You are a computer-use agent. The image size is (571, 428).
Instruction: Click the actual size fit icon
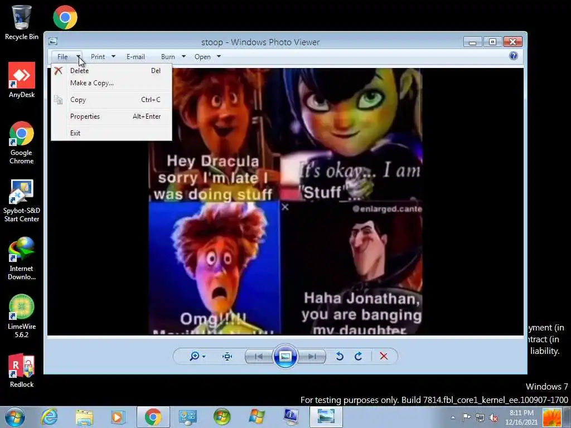point(228,356)
